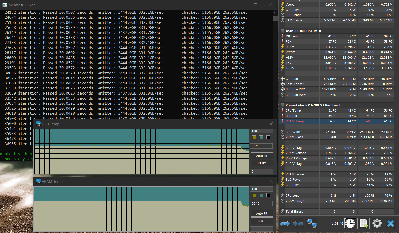
Task: Click the greyed collapse-columns arrows icon
Action: 298,223
